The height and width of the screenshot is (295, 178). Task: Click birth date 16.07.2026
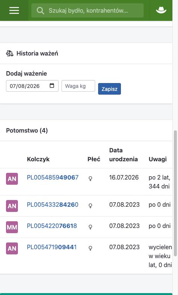pyautogui.click(x=124, y=177)
